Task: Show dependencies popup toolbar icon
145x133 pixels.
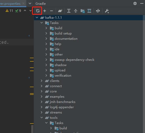Action: (x=82, y=11)
